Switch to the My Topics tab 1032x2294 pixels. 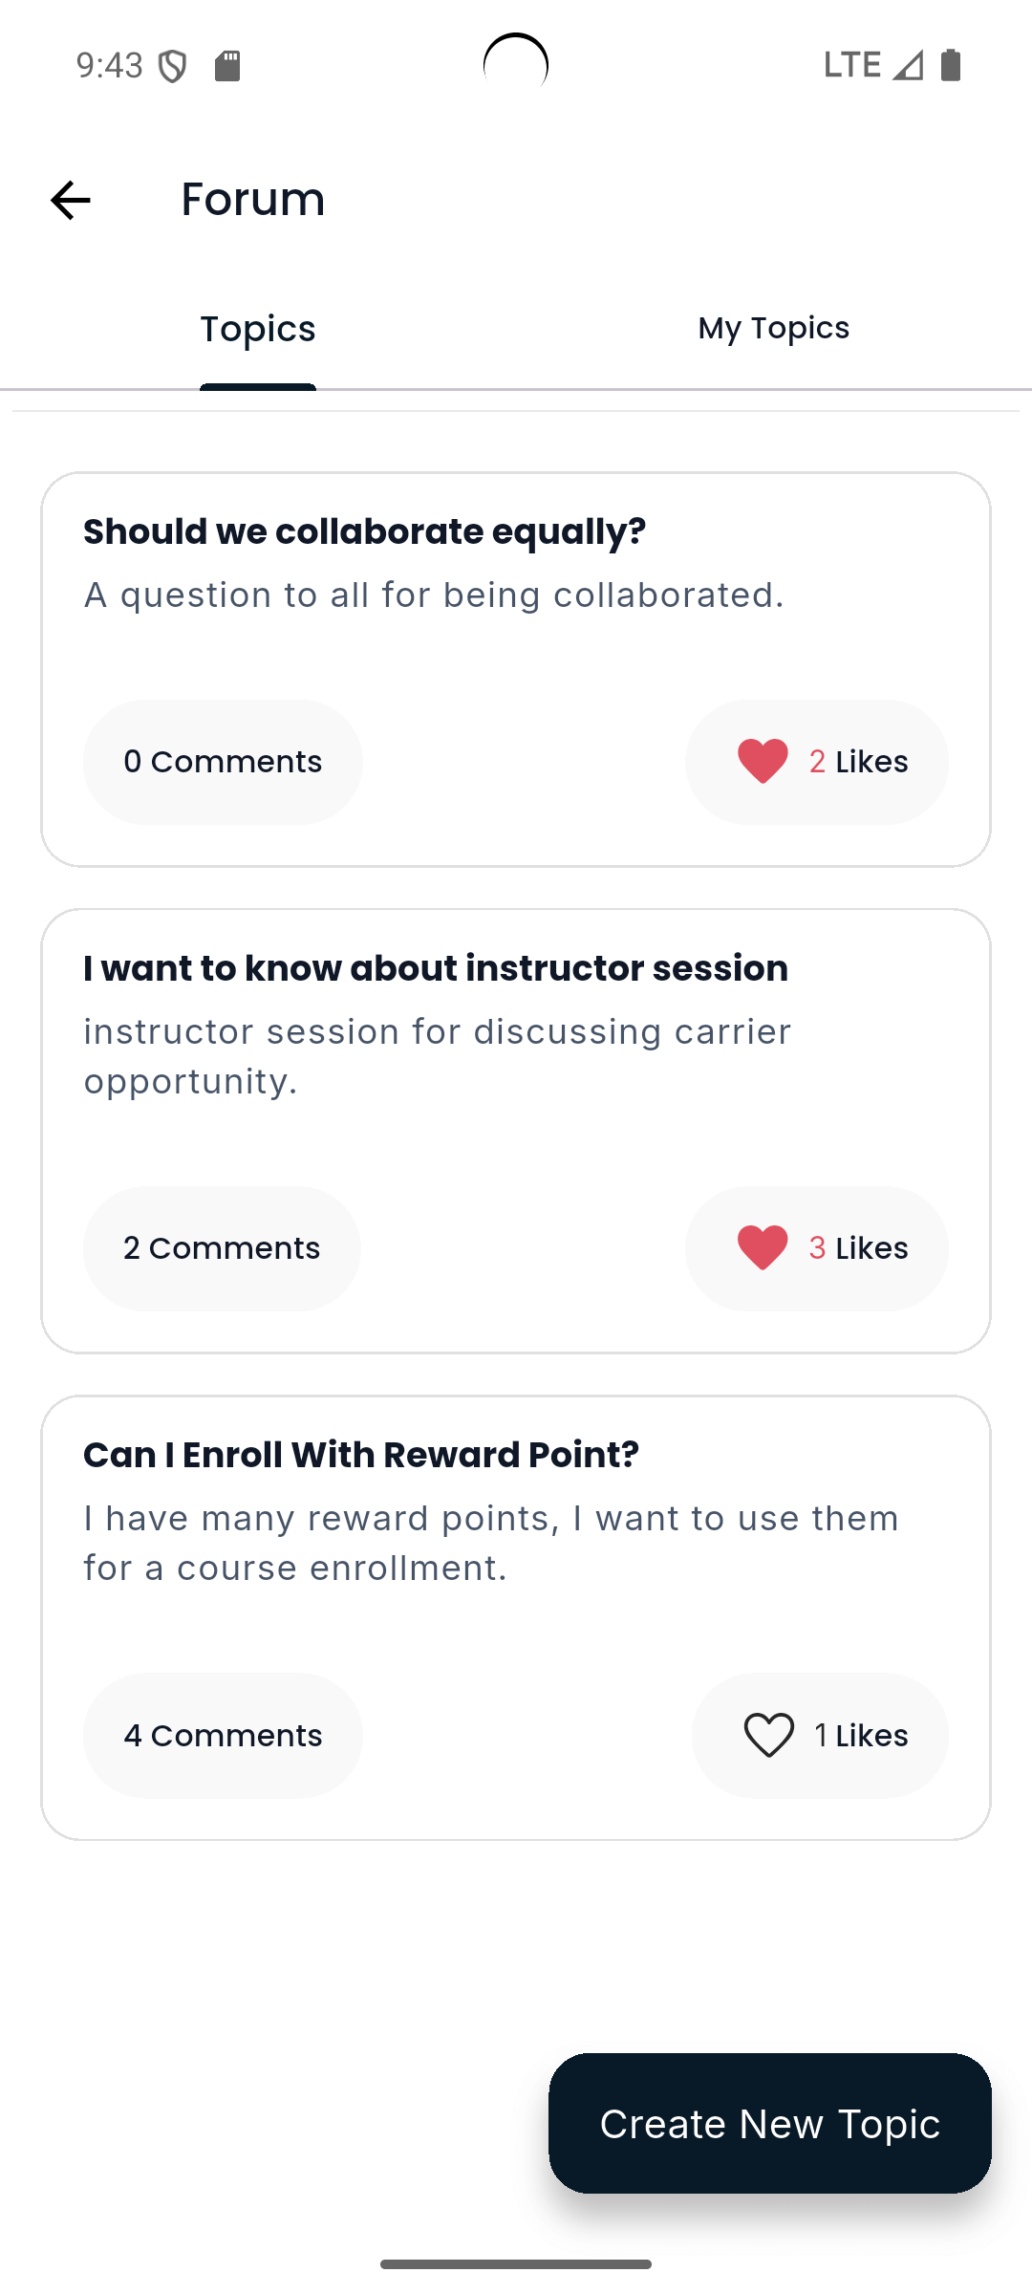(x=773, y=329)
